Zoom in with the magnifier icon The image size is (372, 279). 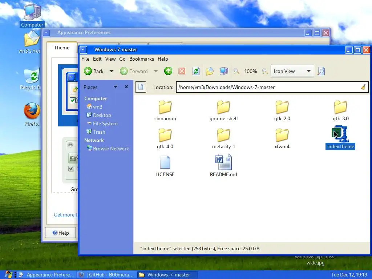click(x=265, y=71)
